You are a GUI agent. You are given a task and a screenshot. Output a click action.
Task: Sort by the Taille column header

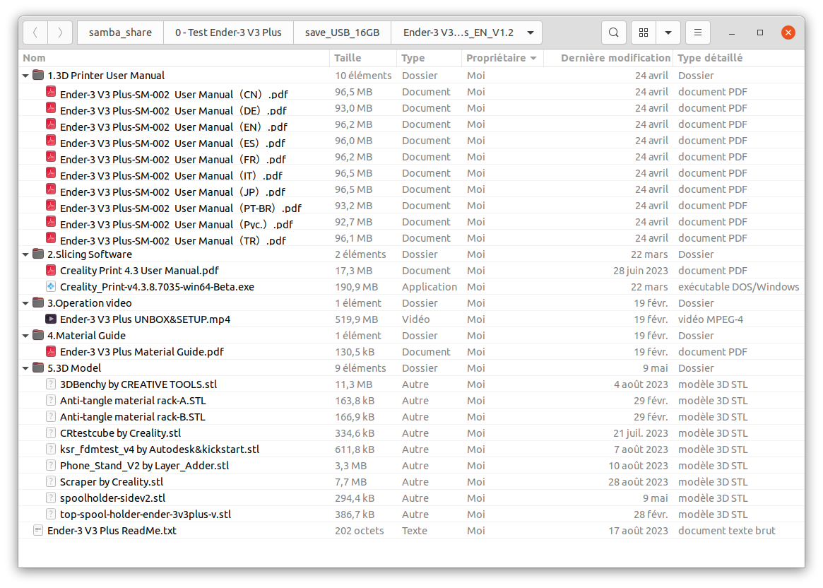[363, 58]
